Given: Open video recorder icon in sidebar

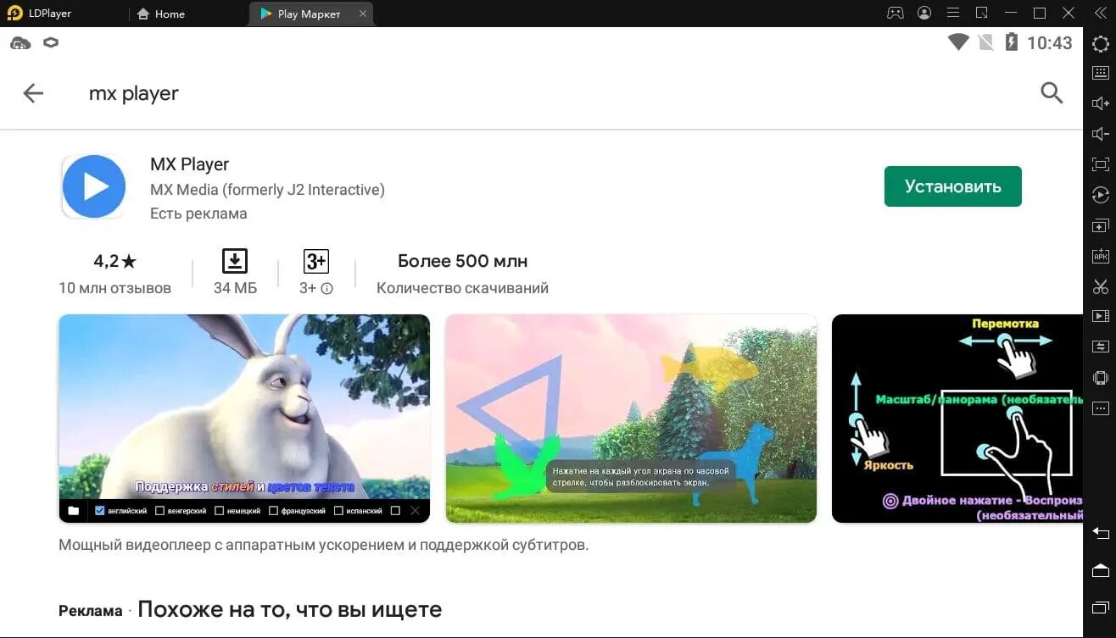Looking at the screenshot, I should click(x=1100, y=316).
